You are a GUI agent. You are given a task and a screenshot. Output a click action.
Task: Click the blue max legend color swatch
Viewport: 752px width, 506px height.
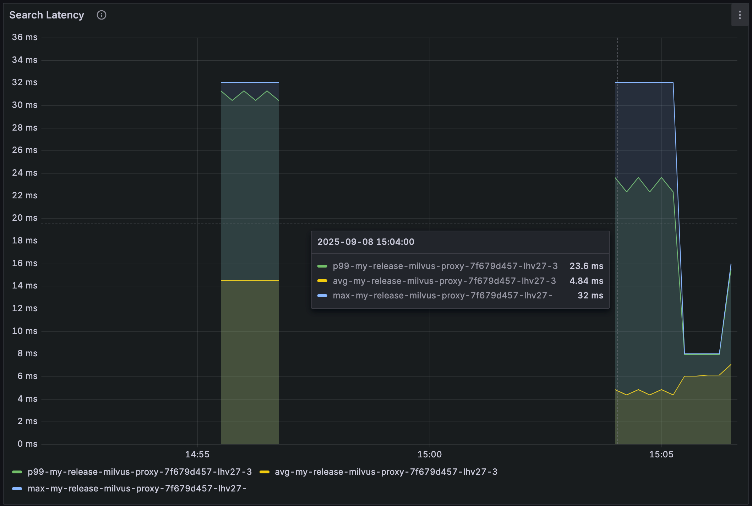tap(17, 488)
